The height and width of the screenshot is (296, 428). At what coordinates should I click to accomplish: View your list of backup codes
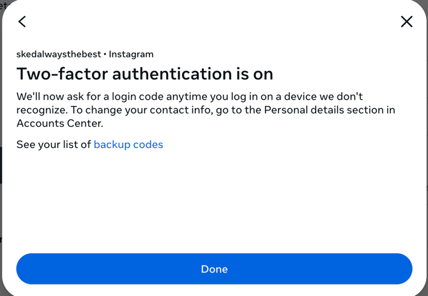[128, 144]
